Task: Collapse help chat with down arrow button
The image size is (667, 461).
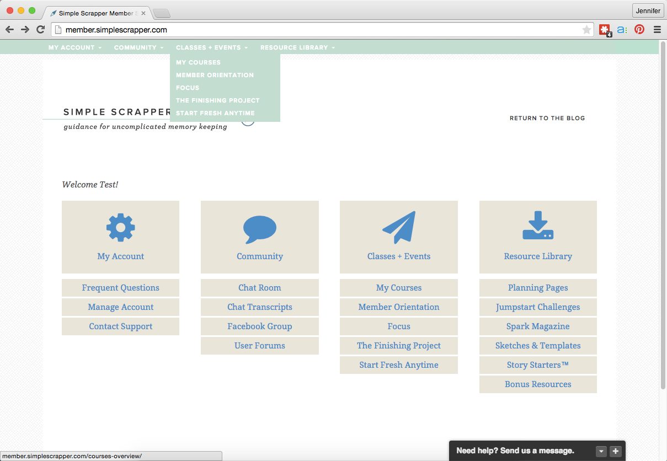Action: [601, 451]
